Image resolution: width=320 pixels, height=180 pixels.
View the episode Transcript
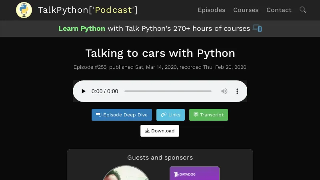[208, 115]
